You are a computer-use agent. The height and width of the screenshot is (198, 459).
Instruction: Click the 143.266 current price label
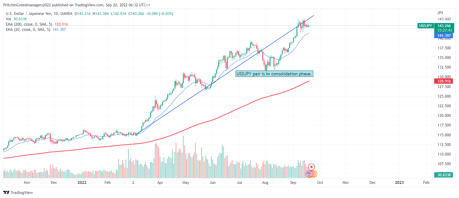pyautogui.click(x=444, y=26)
